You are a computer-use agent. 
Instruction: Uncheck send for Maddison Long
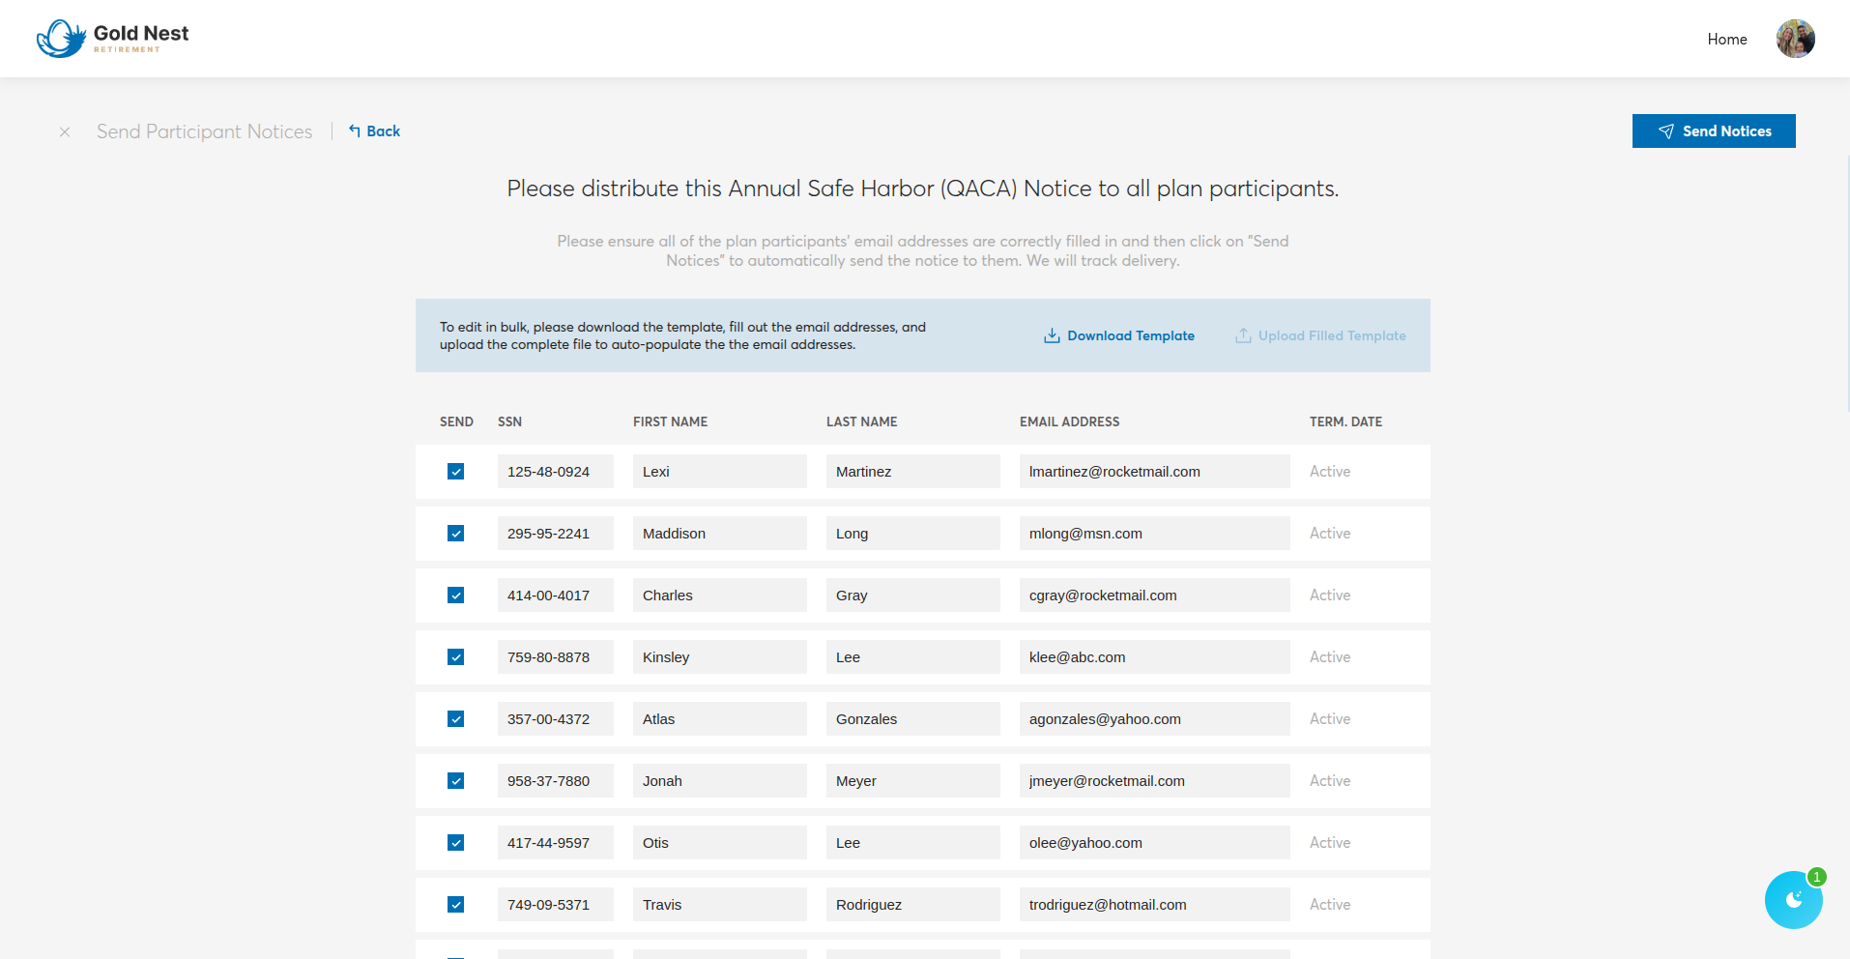coord(456,534)
